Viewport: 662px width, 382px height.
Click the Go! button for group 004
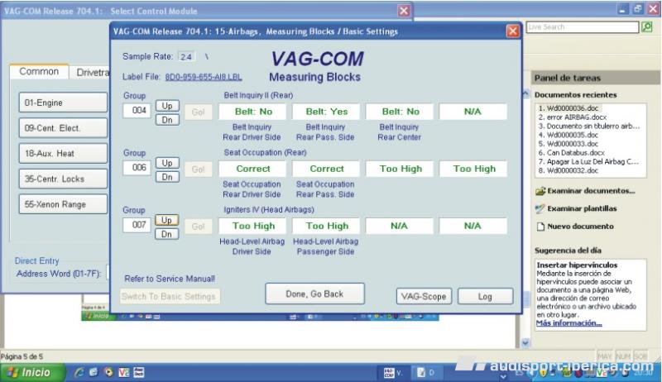click(x=198, y=112)
